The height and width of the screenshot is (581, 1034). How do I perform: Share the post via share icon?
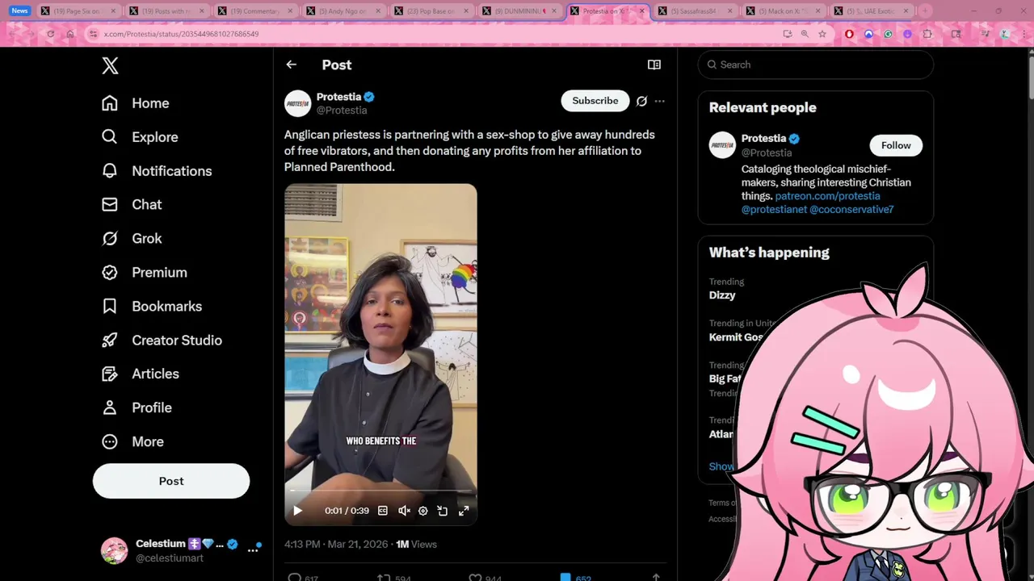[656, 578]
